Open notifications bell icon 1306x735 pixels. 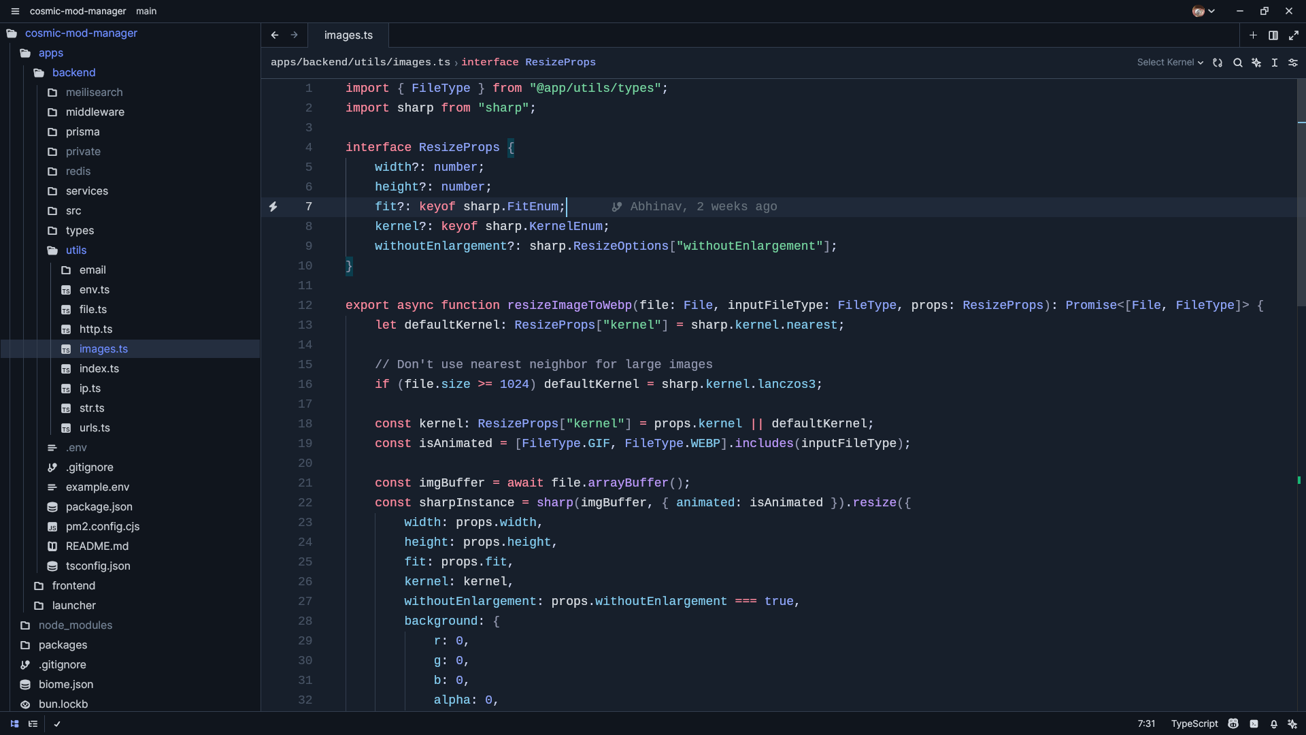pyautogui.click(x=1273, y=723)
